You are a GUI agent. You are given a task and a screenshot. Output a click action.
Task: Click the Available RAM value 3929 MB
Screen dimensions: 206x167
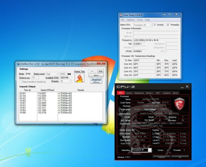(64, 78)
